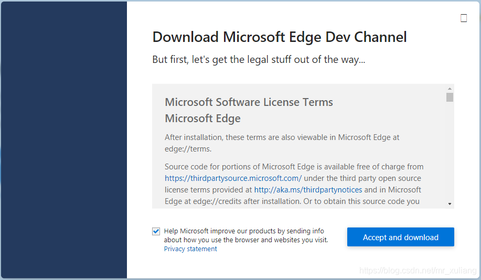Click the edge://terms text in license
481x280 pixels.
(x=188, y=149)
